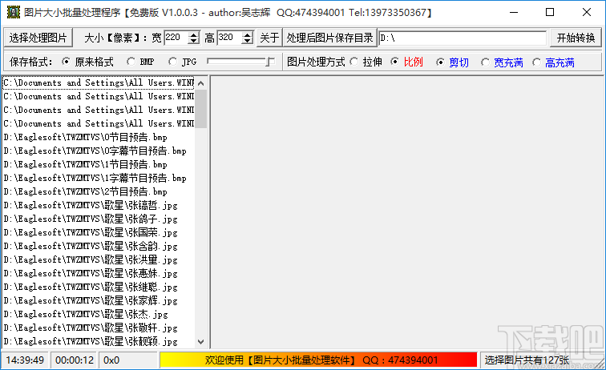The height and width of the screenshot is (370, 606).
Task: Click the width field showing 220
Action: coord(176,38)
